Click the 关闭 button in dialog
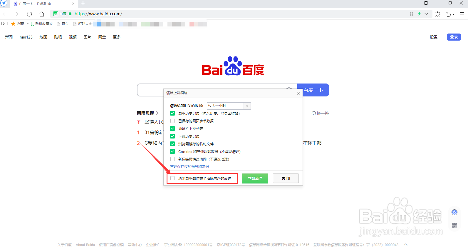The width and height of the screenshot is (468, 247). [286, 178]
